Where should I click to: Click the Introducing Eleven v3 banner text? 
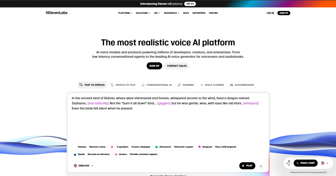pos(161,4)
